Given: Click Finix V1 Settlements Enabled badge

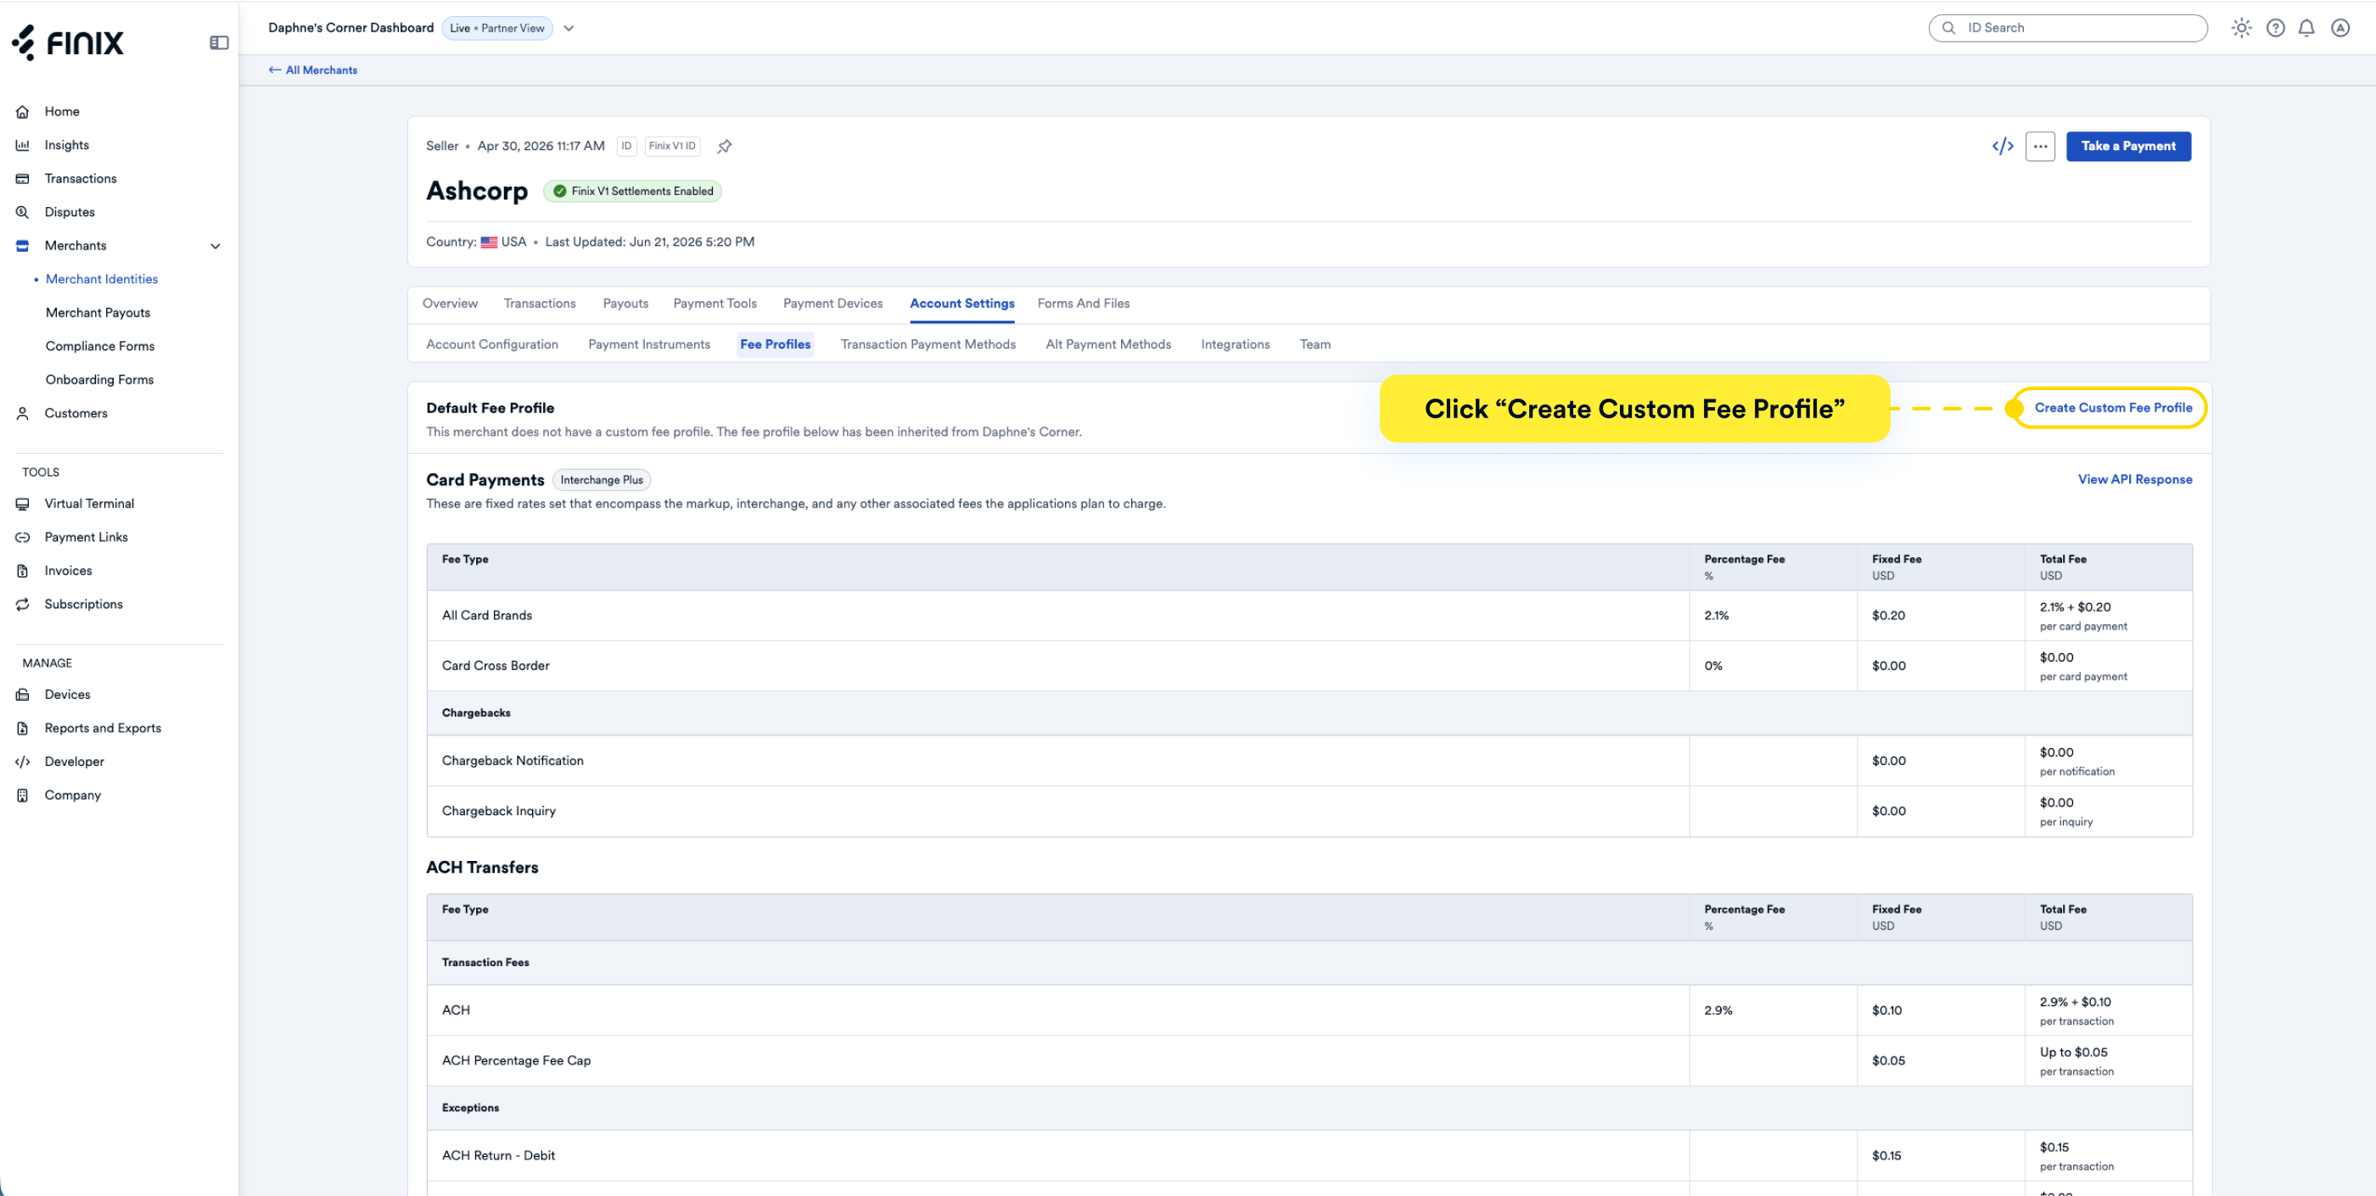Looking at the screenshot, I should (x=633, y=191).
